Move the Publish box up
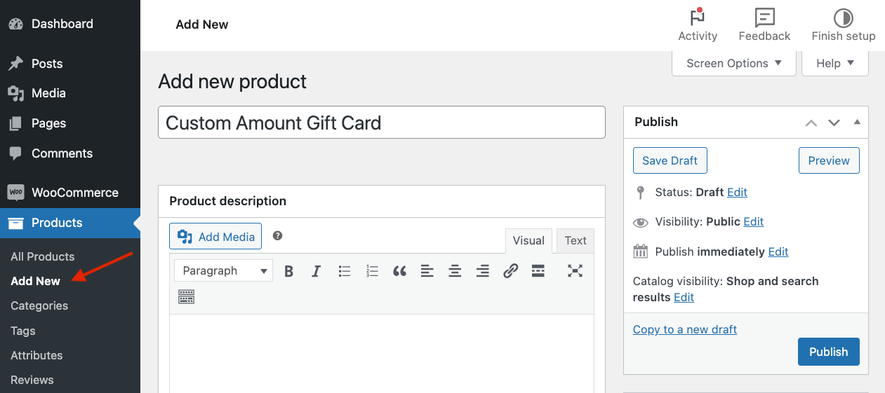 pos(811,123)
